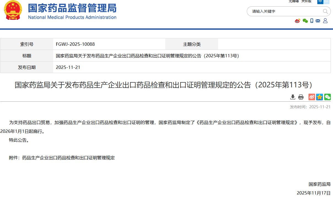This screenshot has height=197, width=333.
Task: Click the mobile phone icon in header
Action: coord(312,21)
